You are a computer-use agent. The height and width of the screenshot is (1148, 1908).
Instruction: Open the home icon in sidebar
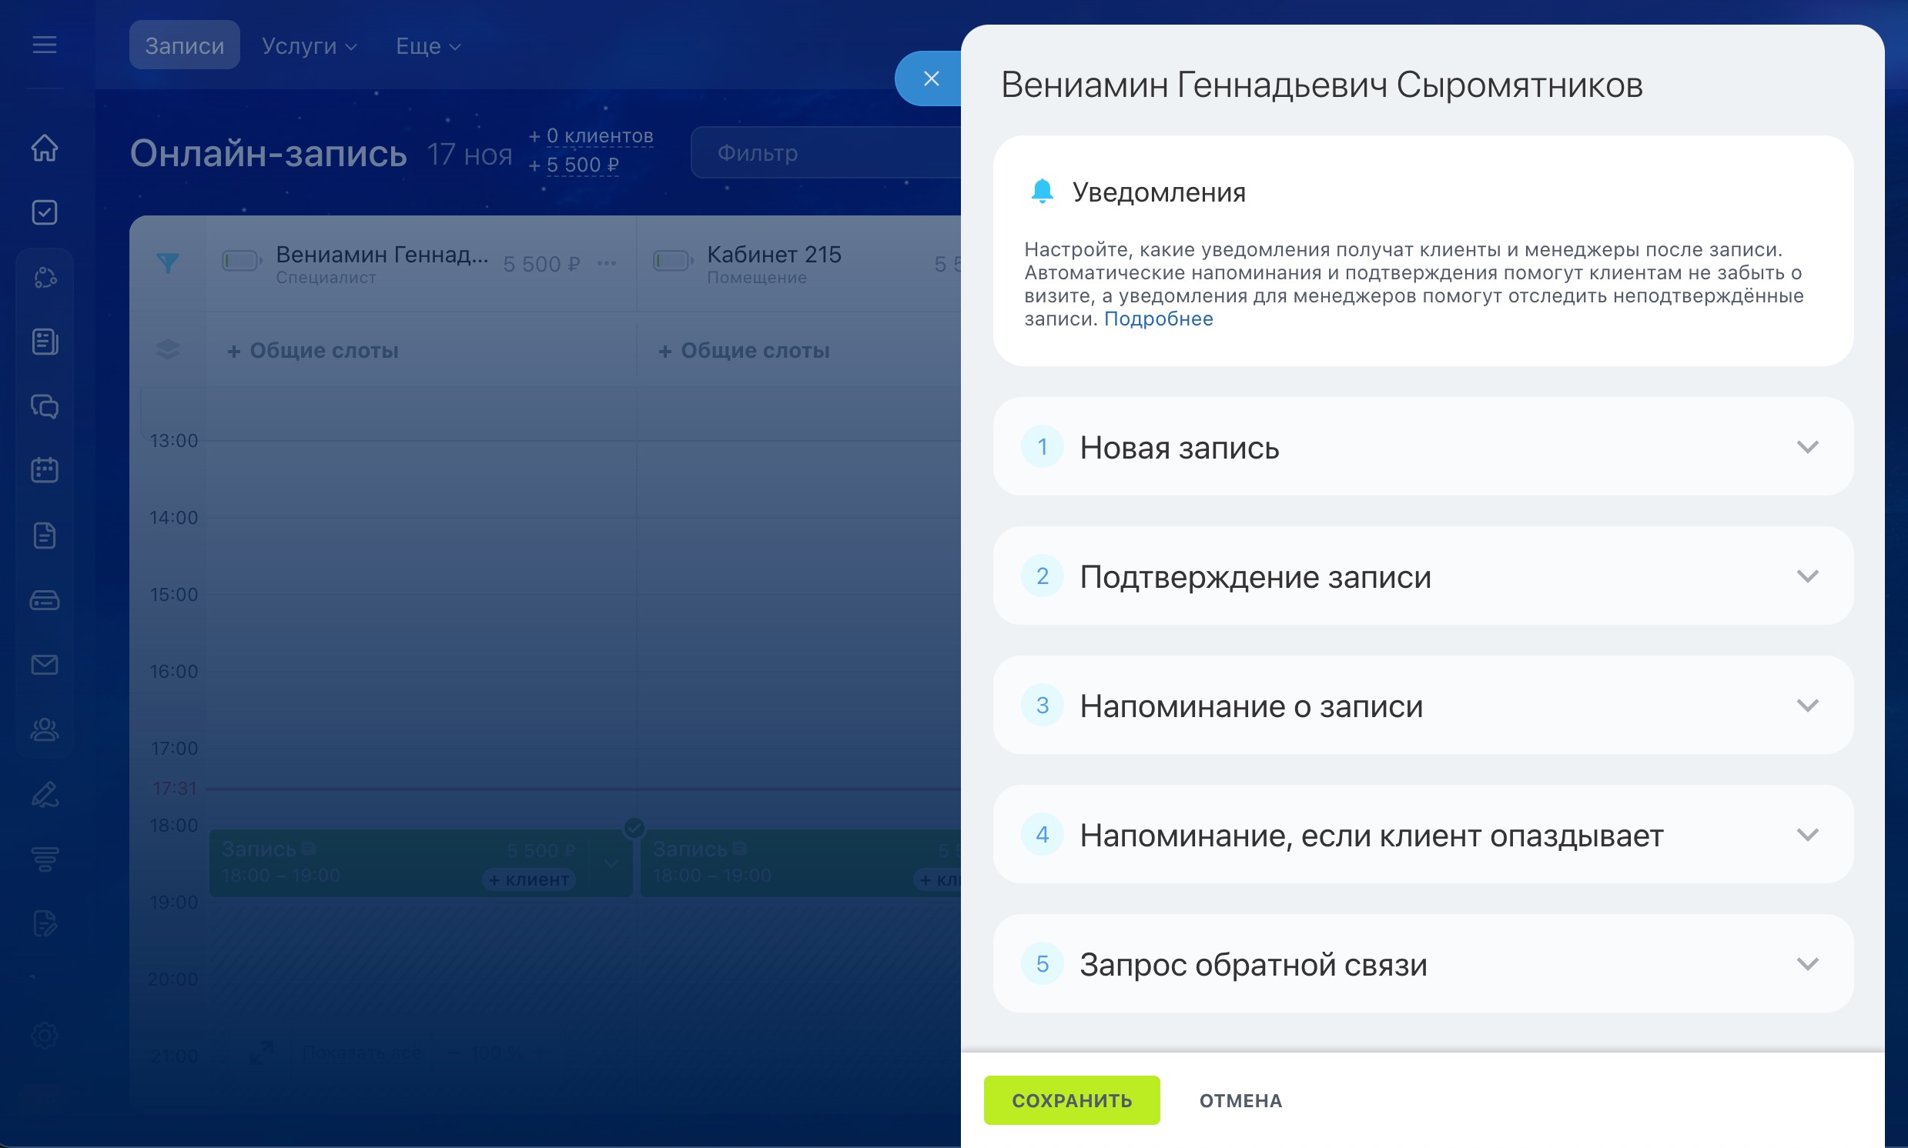click(44, 148)
